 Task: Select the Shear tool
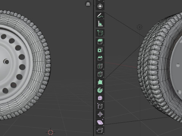pos(100,122)
